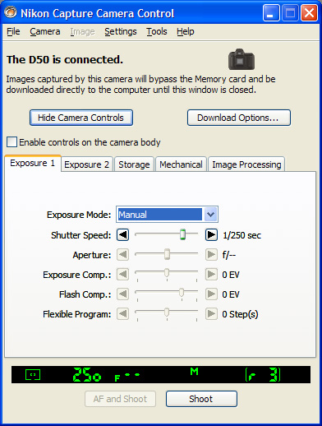Open the Camera menu
Image resolution: width=322 pixels, height=426 pixels.
[45, 31]
